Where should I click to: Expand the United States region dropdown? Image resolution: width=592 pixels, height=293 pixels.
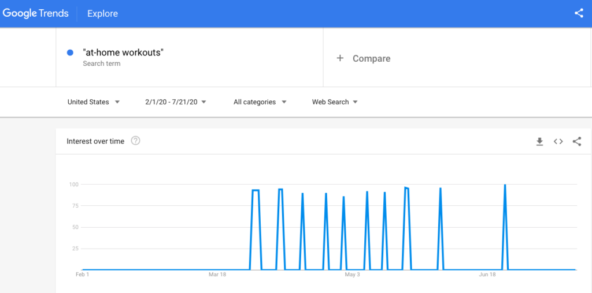click(94, 102)
